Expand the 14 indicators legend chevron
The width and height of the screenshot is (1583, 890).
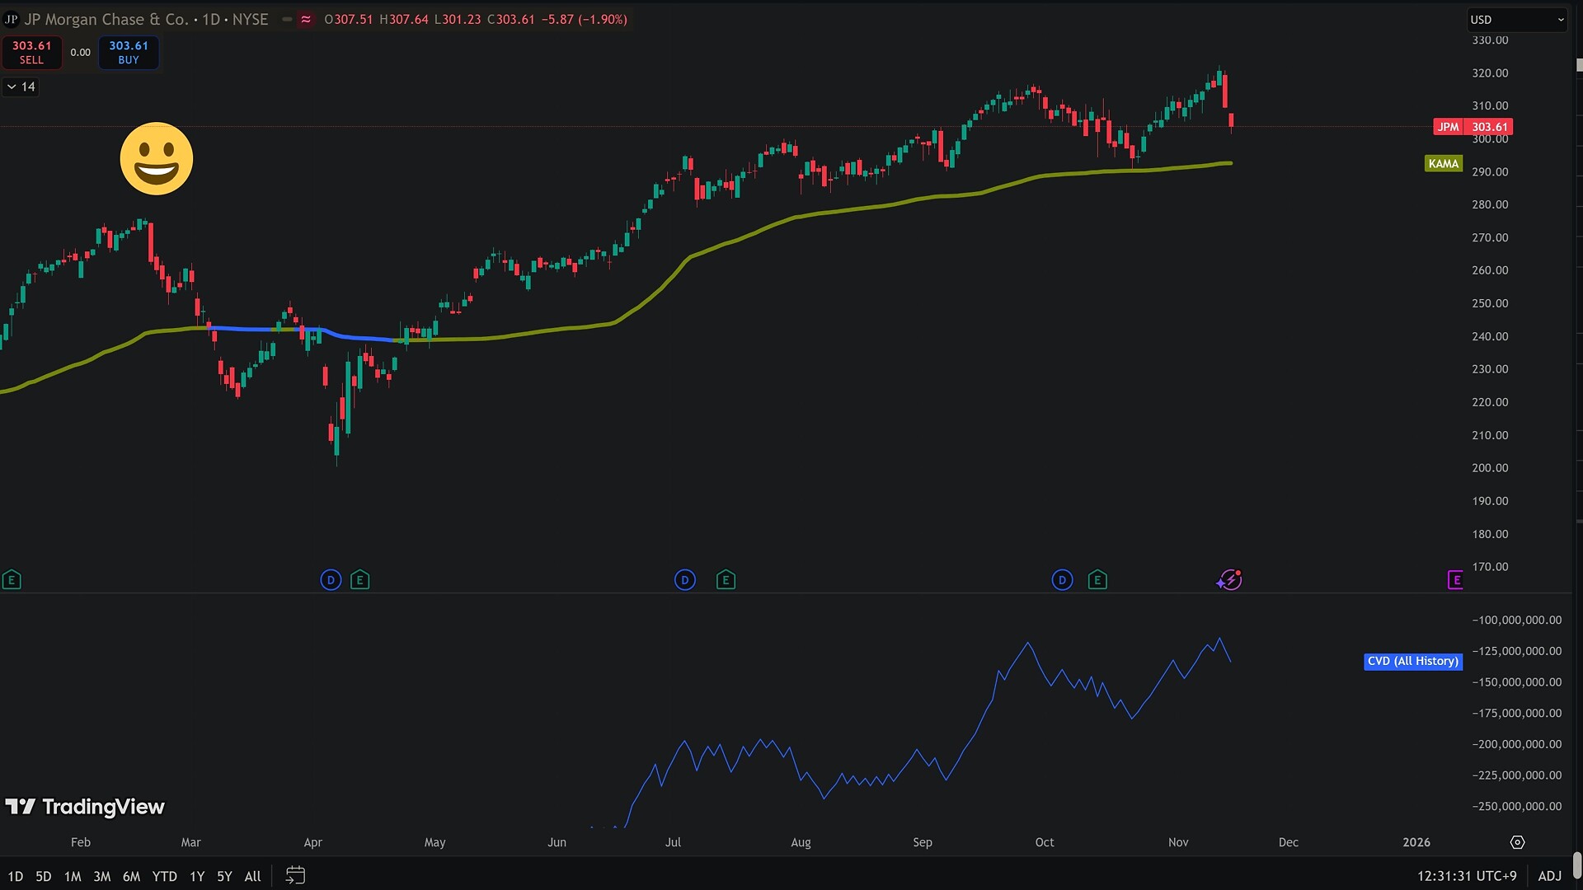coord(12,87)
